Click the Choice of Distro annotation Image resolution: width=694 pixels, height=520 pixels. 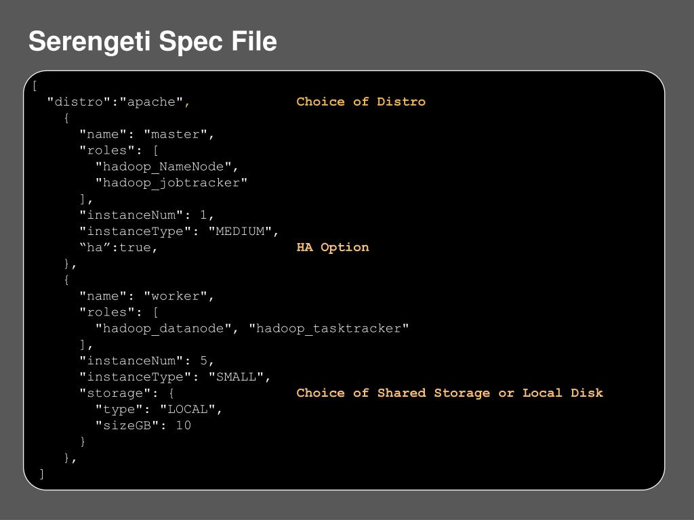pyautogui.click(x=361, y=102)
